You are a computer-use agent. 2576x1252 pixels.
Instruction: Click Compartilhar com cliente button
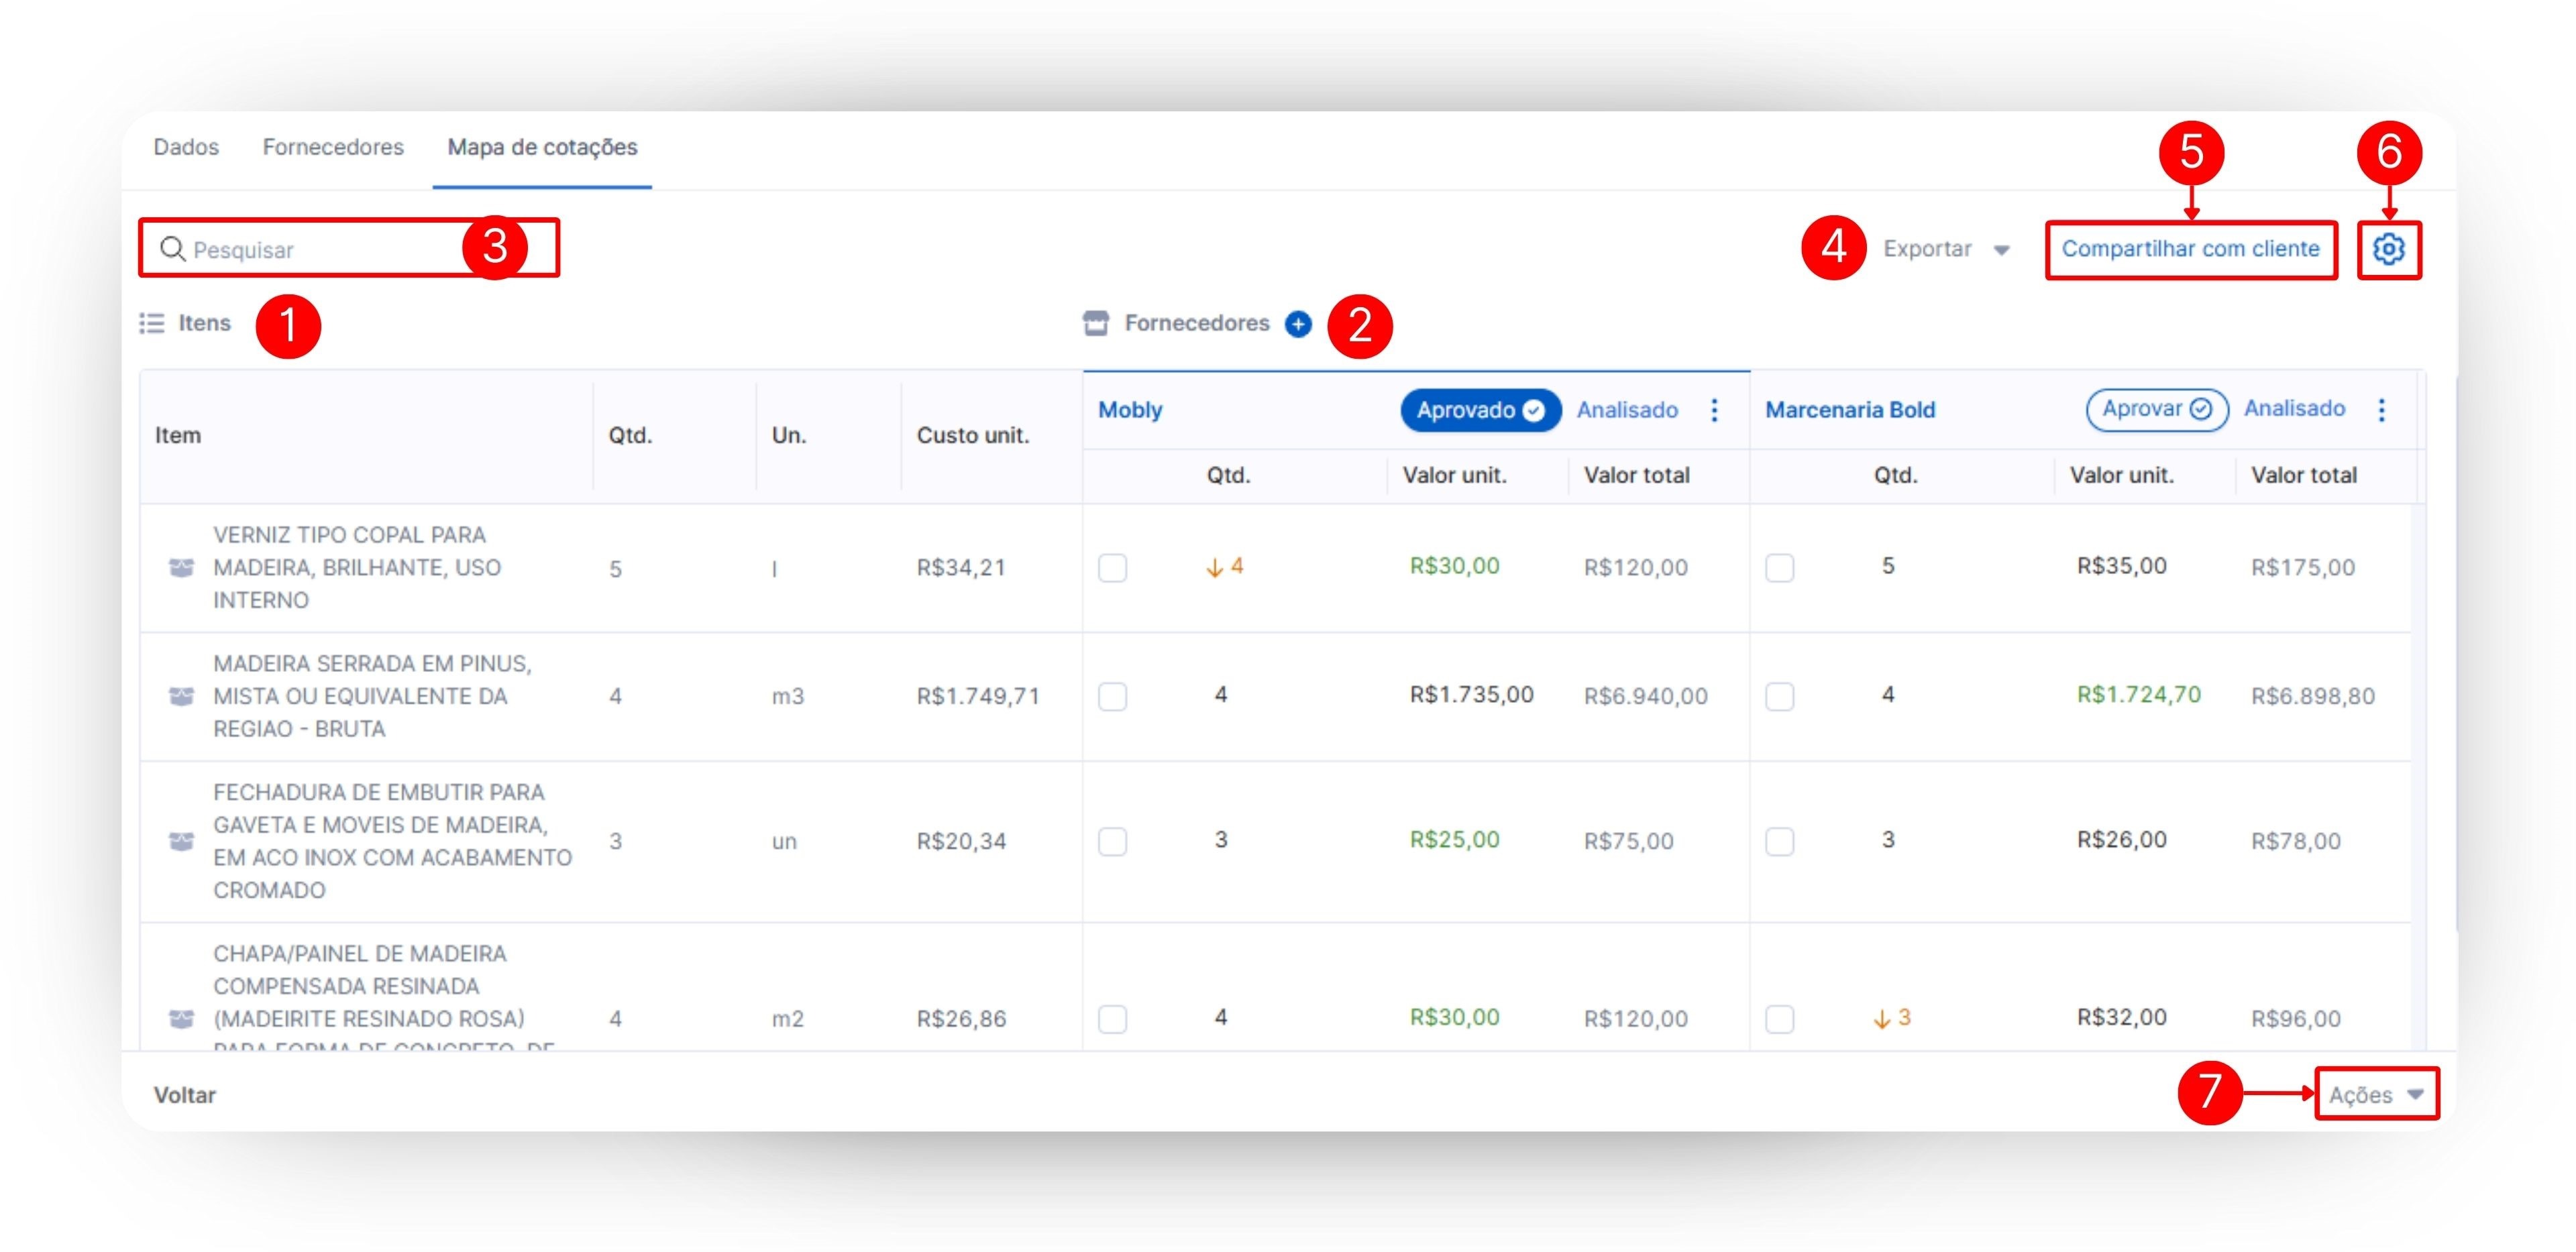coord(2190,249)
